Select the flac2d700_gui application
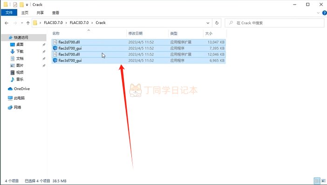This screenshot has width=327, height=185. click(138, 48)
